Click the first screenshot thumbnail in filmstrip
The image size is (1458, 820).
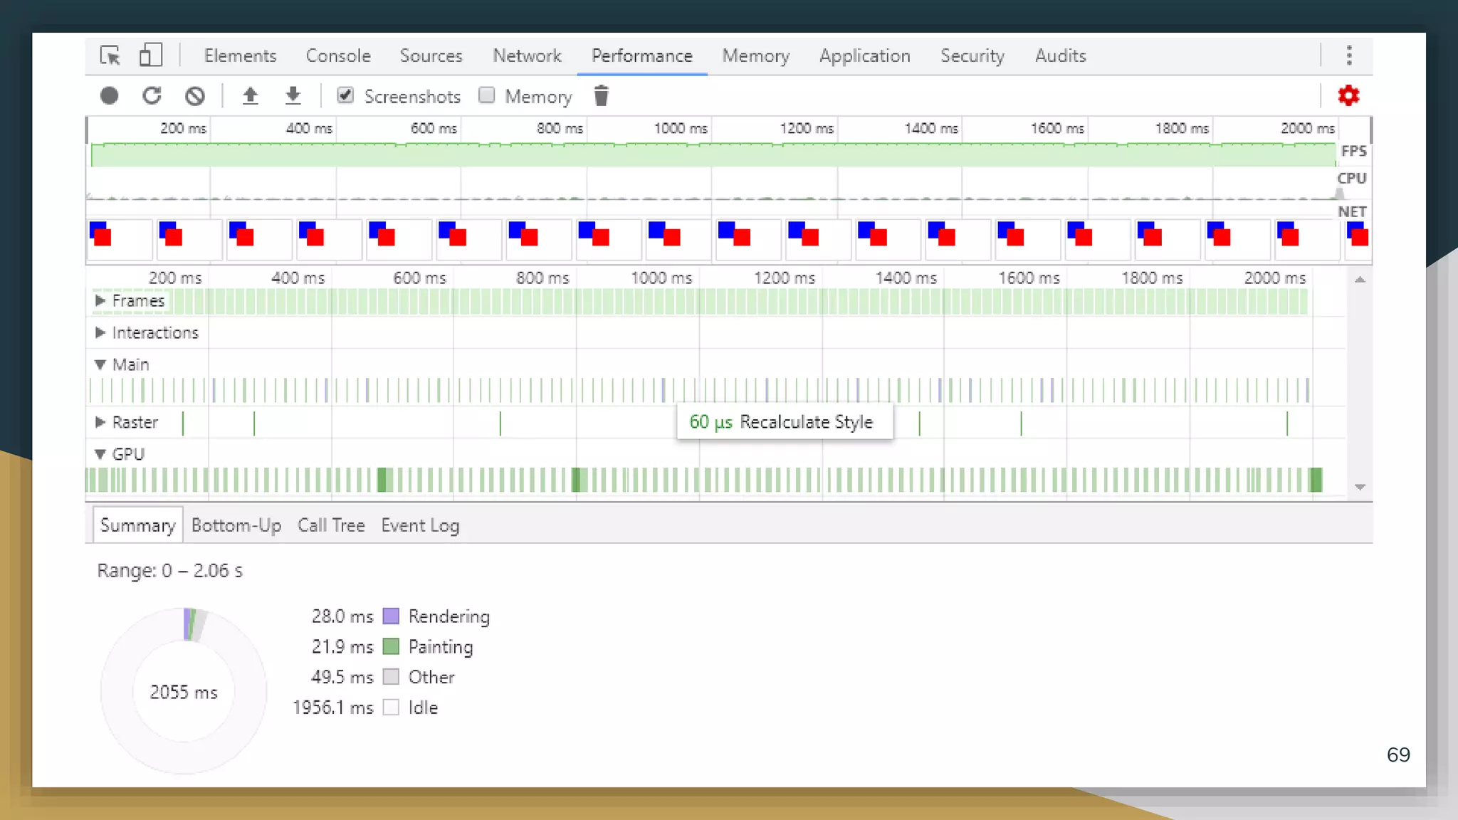(x=119, y=240)
